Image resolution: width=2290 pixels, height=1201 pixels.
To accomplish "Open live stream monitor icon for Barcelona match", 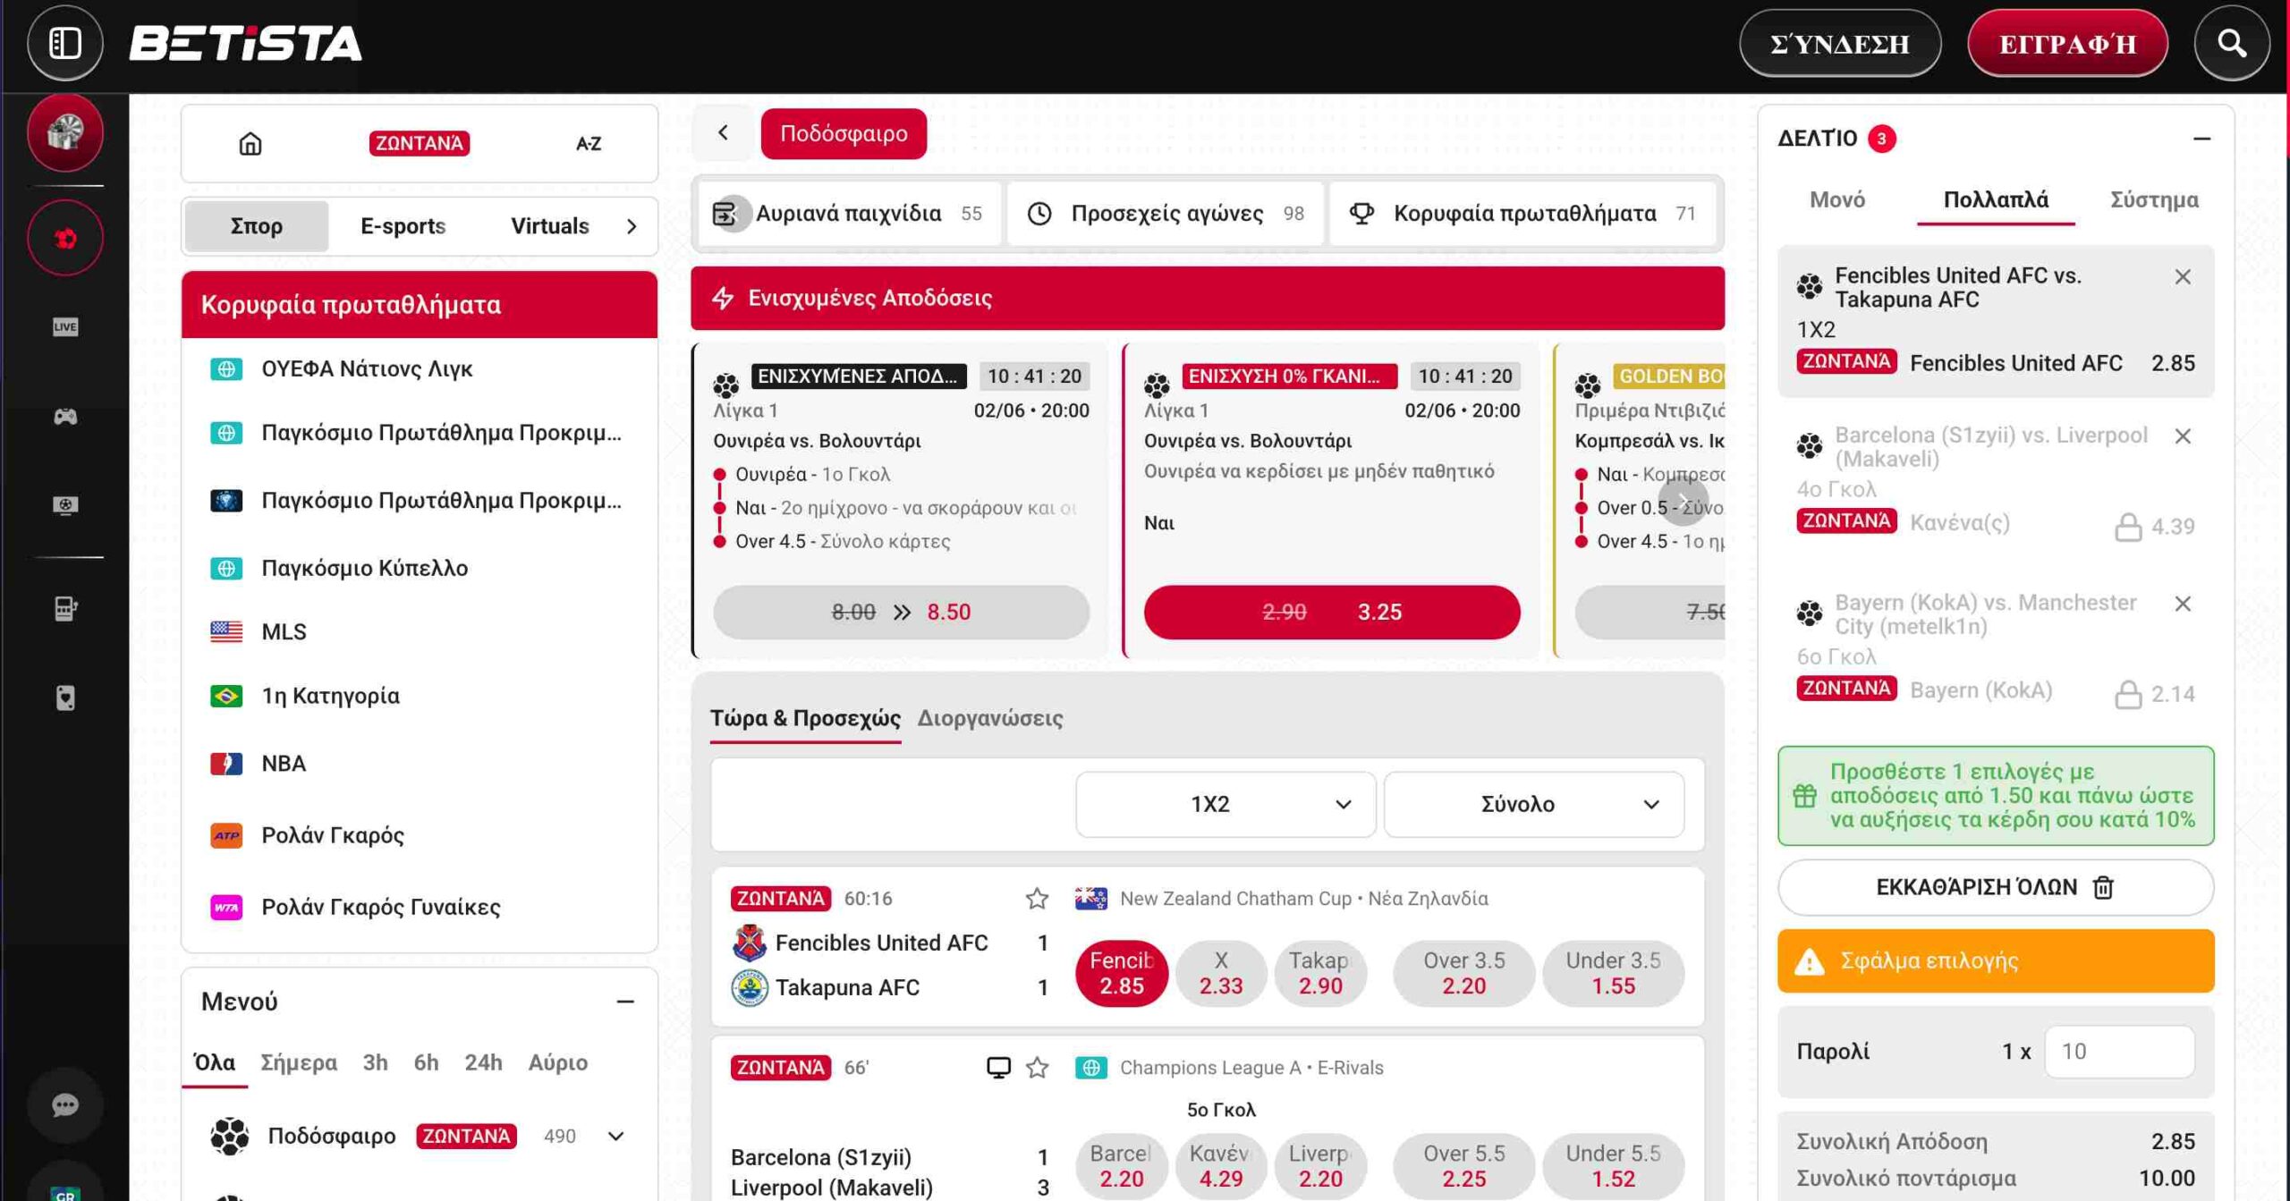I will click(998, 1067).
